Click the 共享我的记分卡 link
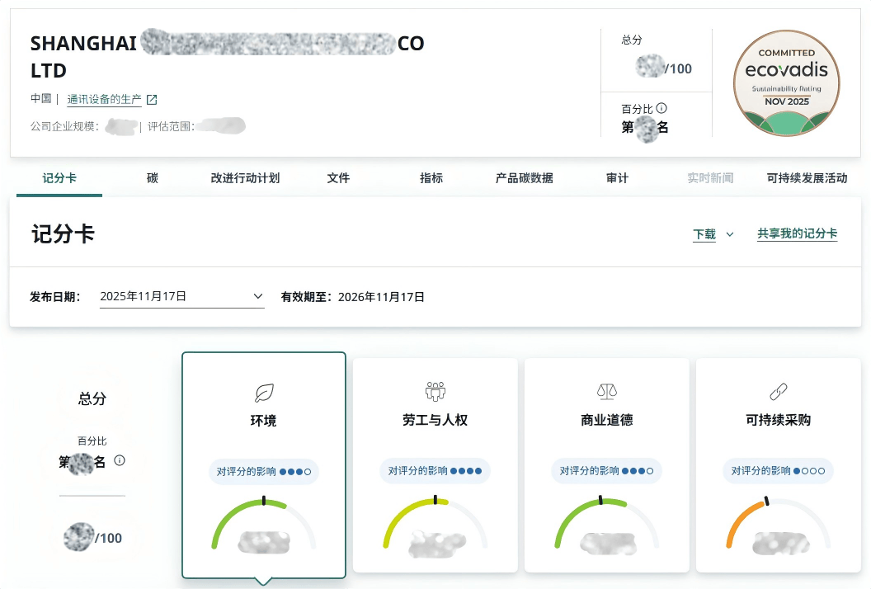 [x=797, y=234]
